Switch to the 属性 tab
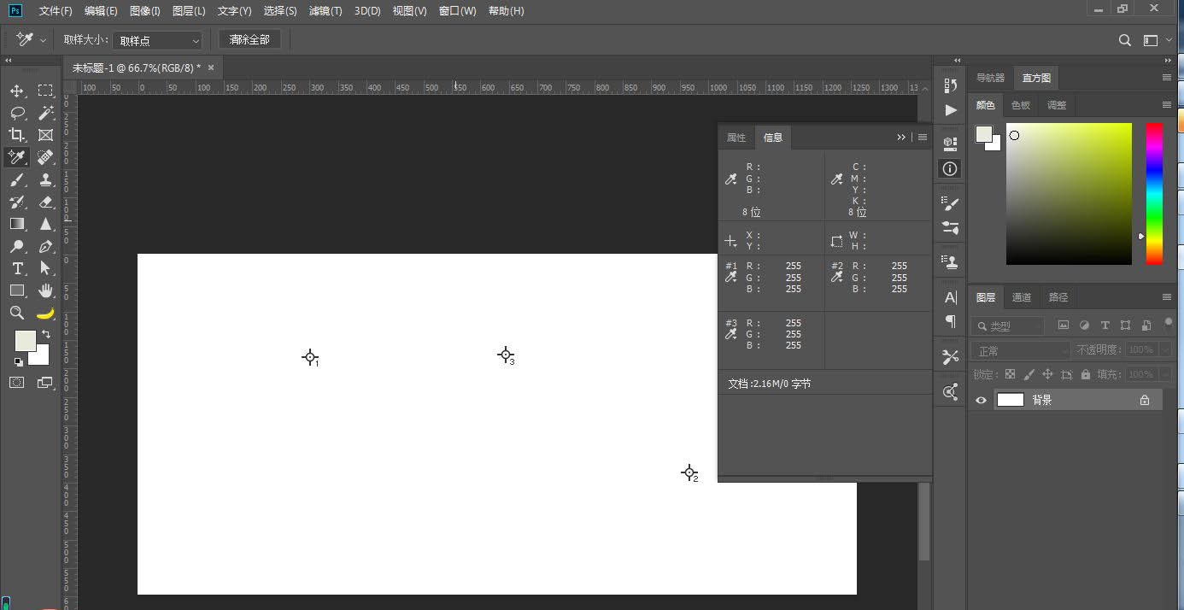This screenshot has width=1184, height=610. tap(736, 138)
